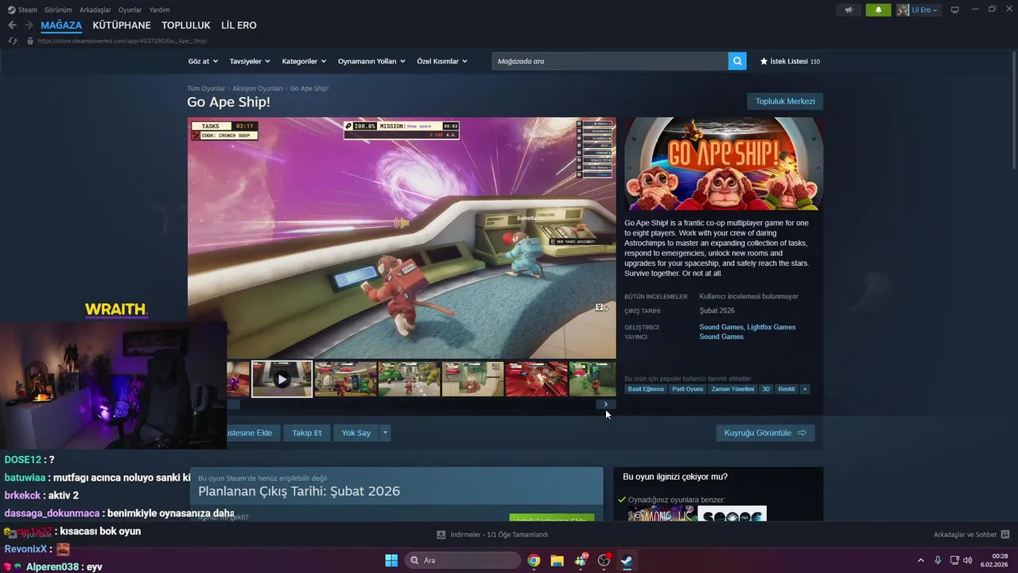The height and width of the screenshot is (573, 1018).
Task: Select the second screenshot thumbnail after the video
Action: [409, 379]
